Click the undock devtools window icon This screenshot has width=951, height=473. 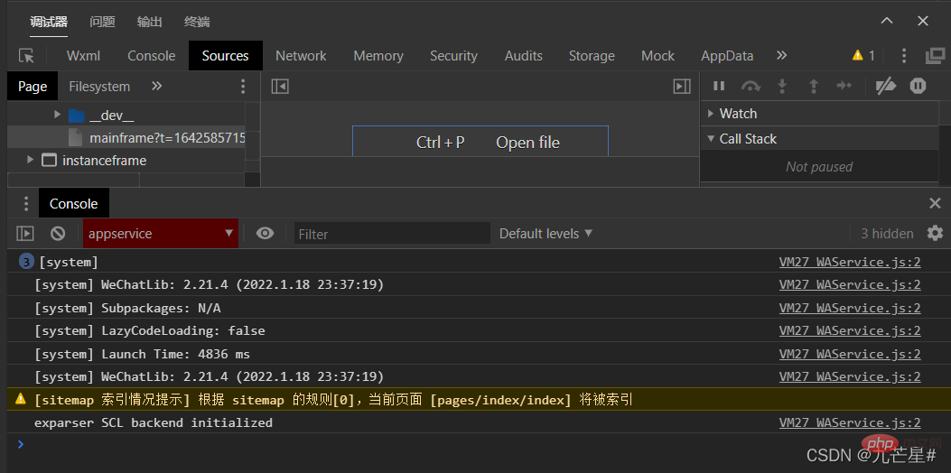(x=936, y=56)
